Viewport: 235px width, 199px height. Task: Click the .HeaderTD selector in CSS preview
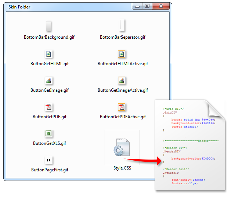171,173
